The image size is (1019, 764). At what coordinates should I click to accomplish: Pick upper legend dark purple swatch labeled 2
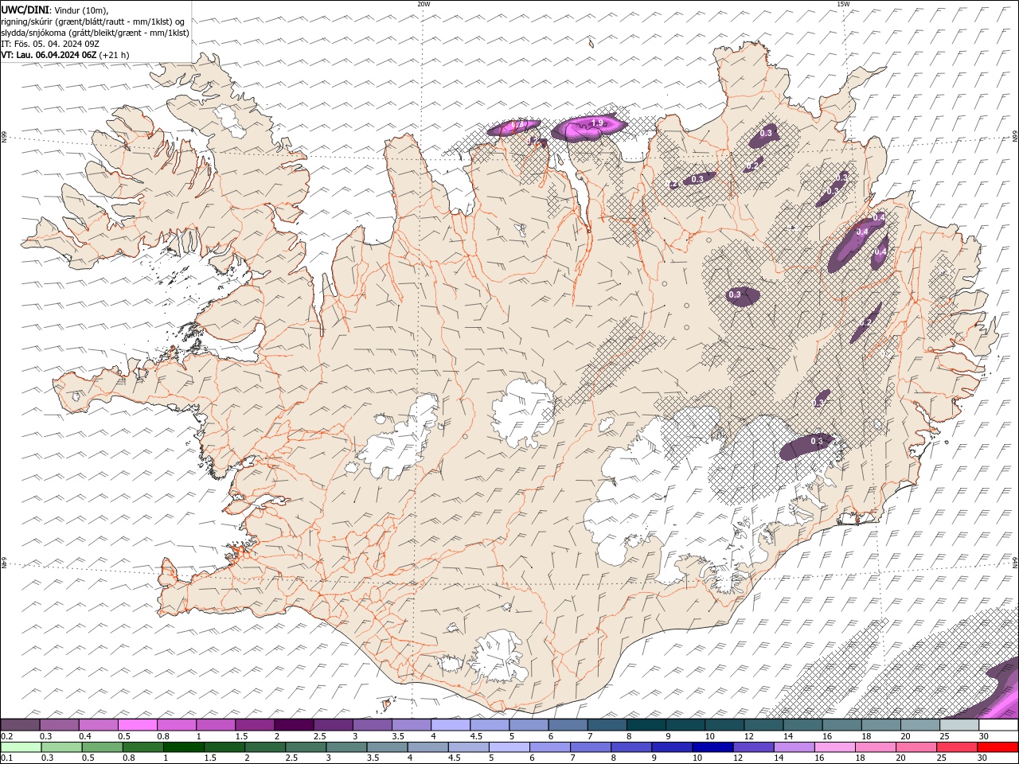pos(294,725)
